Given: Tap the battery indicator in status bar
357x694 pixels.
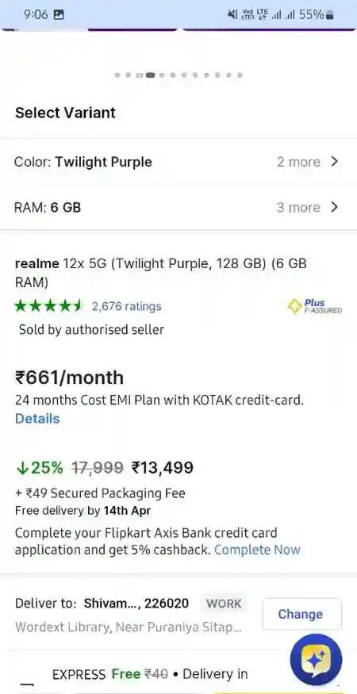Looking at the screenshot, I should (x=329, y=15).
